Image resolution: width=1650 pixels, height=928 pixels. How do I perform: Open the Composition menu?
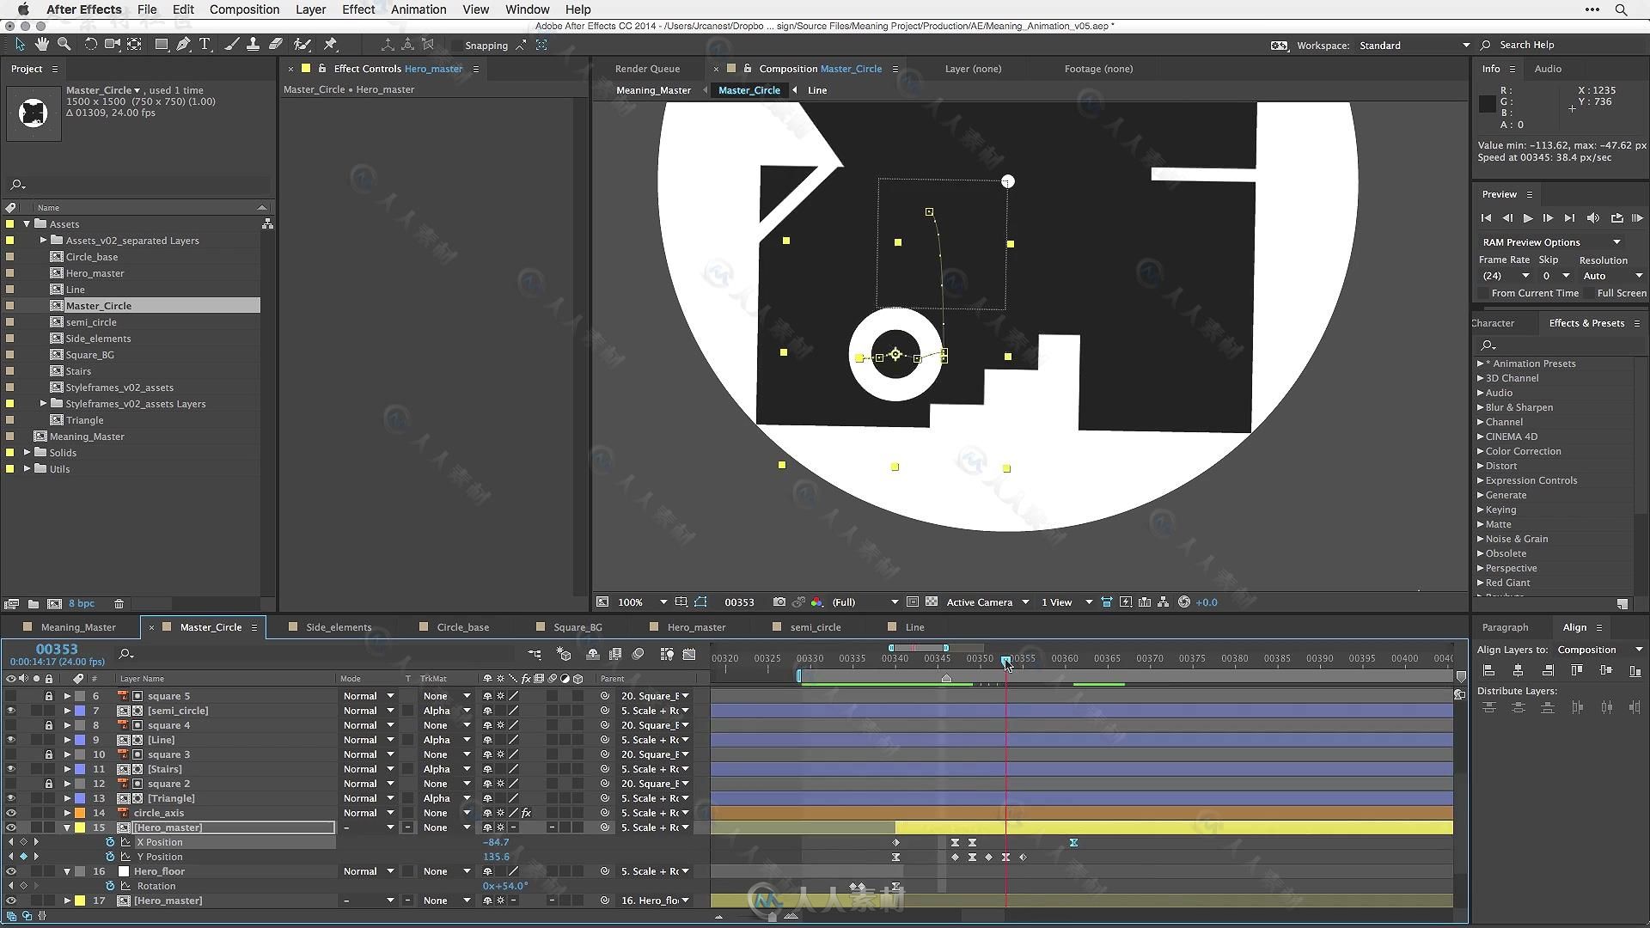click(244, 9)
